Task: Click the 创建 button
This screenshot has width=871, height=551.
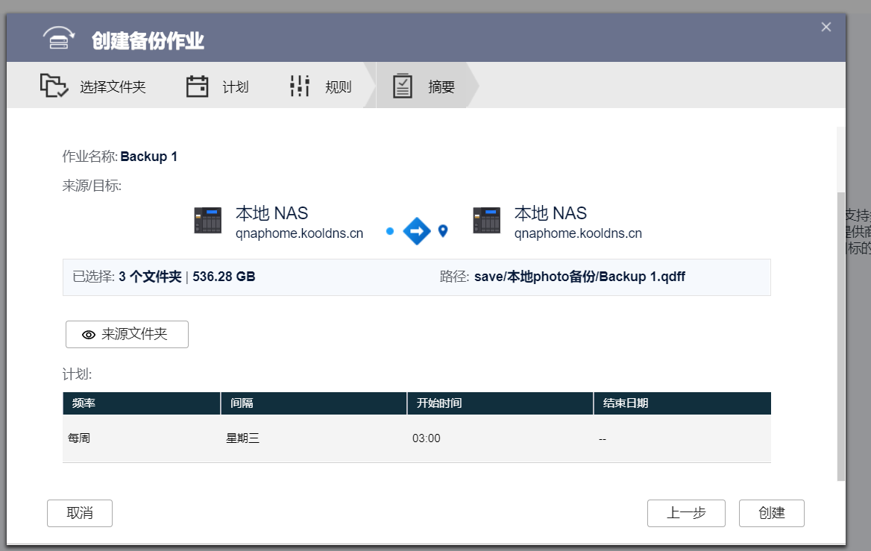Action: [x=772, y=513]
